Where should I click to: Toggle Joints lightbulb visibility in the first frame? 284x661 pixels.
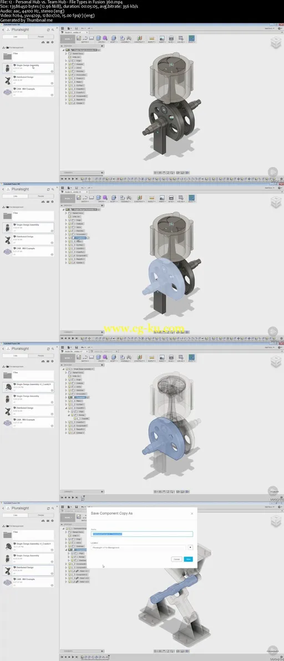69,68
